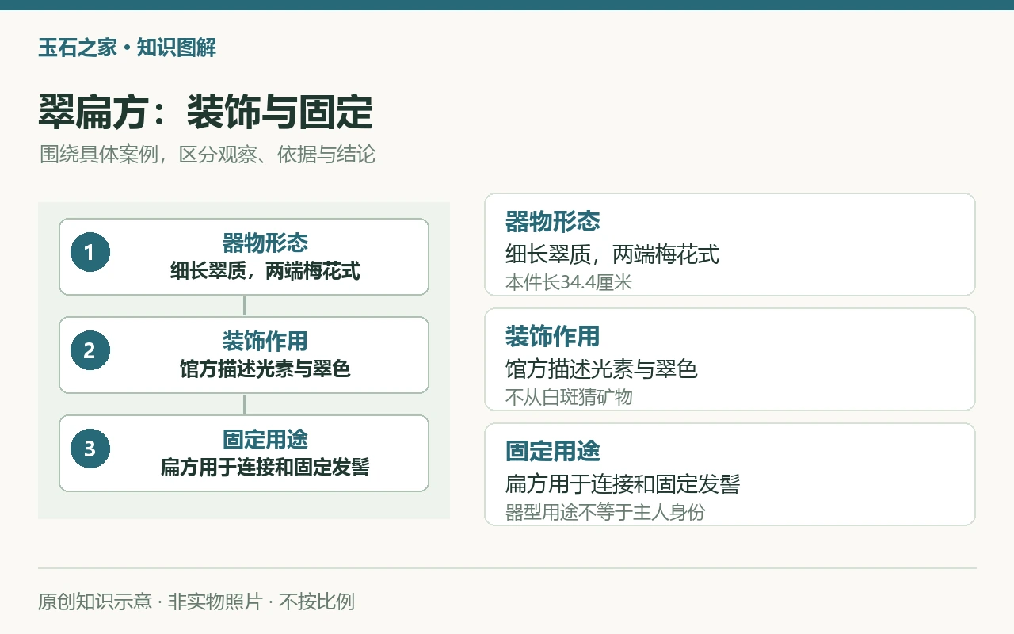Click 固定用途 heading in the 器型用途不等于主人身份 card
The image size is (1014, 634).
(553, 451)
